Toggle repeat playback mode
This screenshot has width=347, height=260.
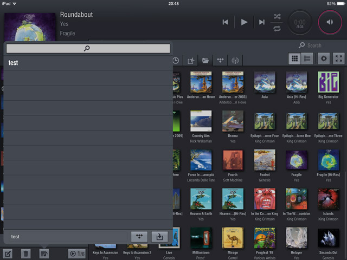[x=277, y=28]
